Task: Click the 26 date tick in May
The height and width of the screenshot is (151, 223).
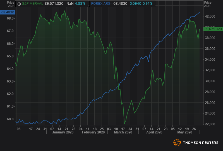Action: (194, 129)
